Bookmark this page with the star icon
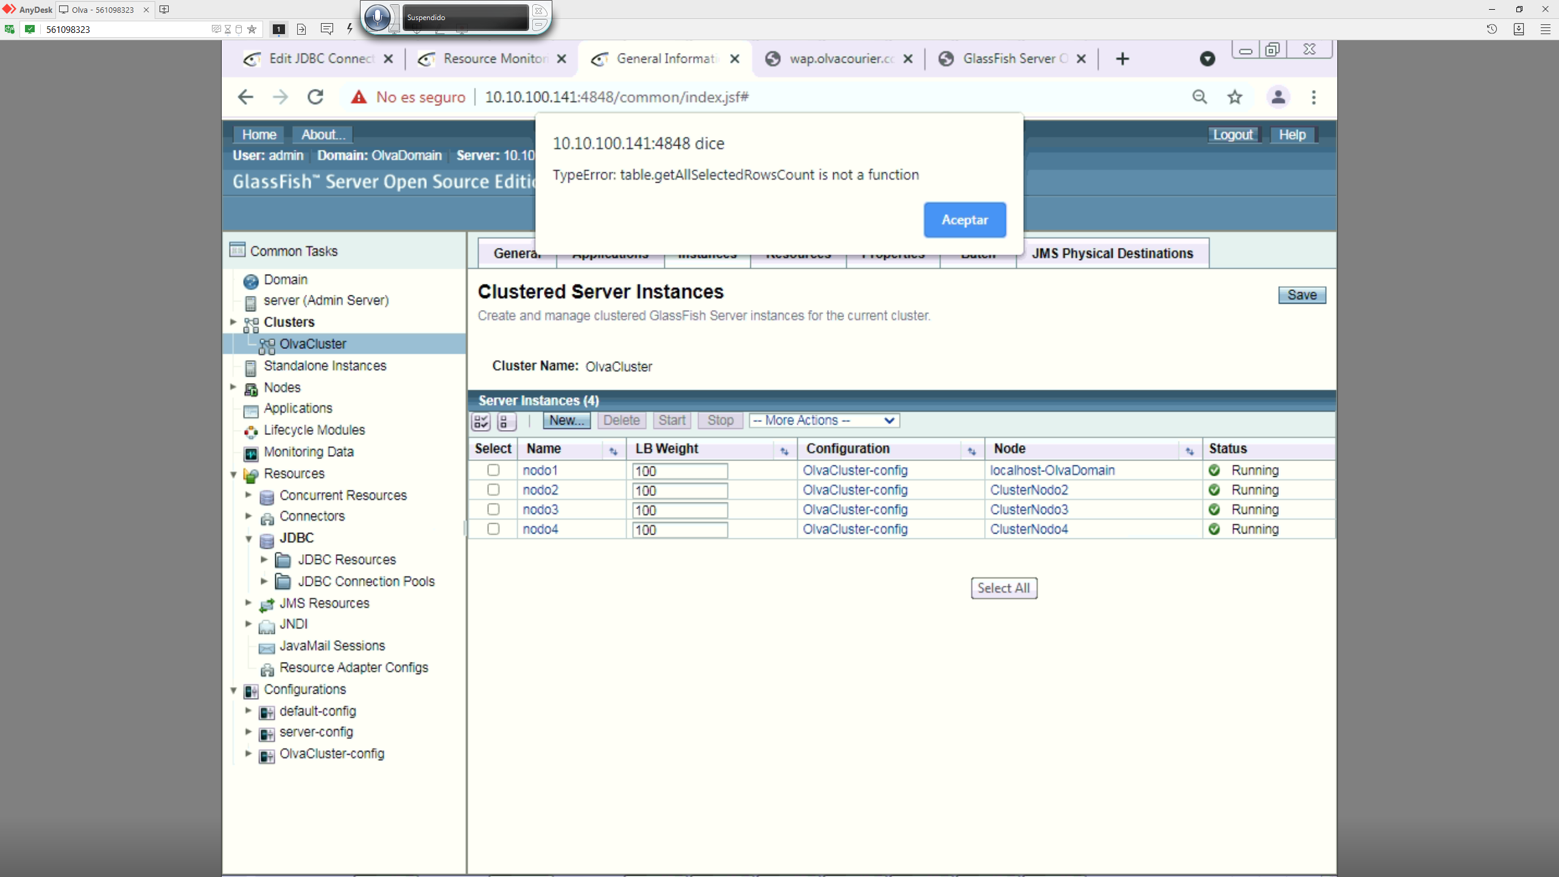Image resolution: width=1559 pixels, height=877 pixels. (x=1234, y=97)
